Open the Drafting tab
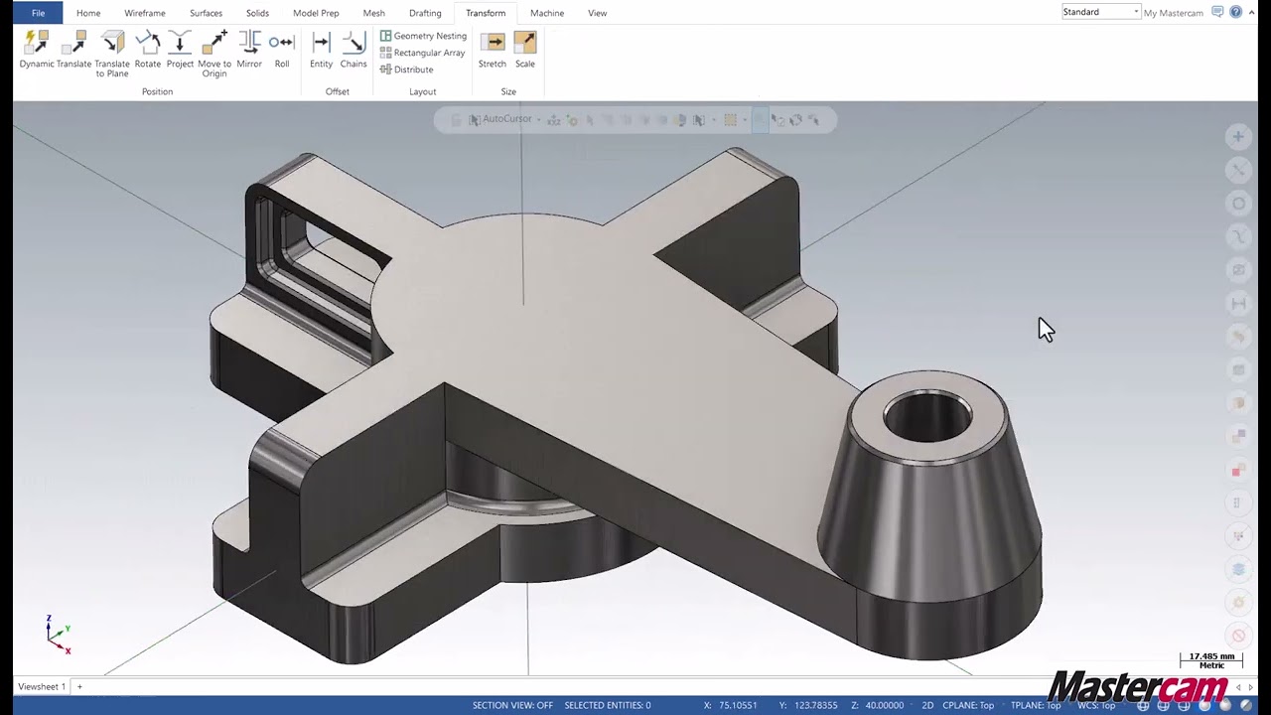Viewport: 1271px width, 715px height. [x=425, y=13]
